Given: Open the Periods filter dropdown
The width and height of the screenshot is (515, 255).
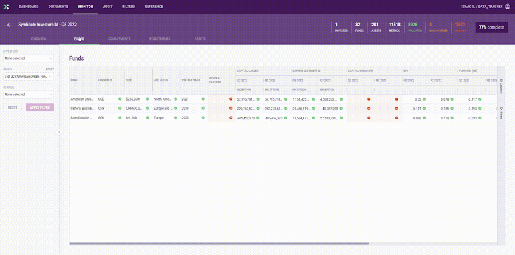Looking at the screenshot, I should (29, 94).
